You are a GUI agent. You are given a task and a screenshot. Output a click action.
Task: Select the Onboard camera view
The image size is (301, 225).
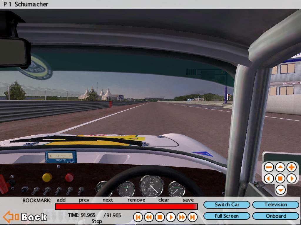pyautogui.click(x=276, y=216)
